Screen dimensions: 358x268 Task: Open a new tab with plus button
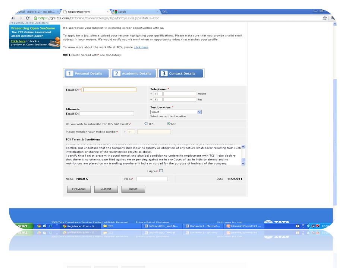[164, 12]
